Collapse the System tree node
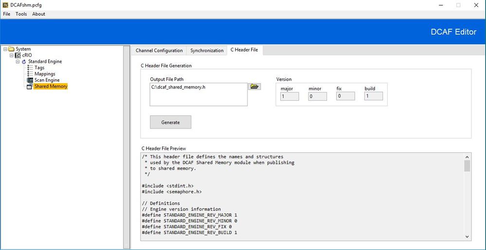The image size is (486, 250). (5, 49)
